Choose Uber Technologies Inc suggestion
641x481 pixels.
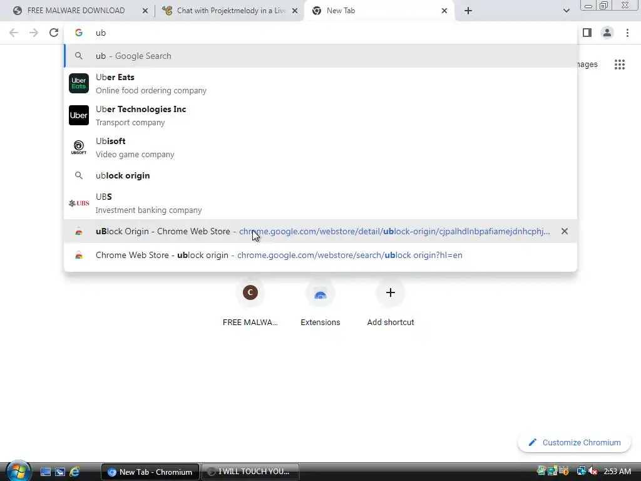pyautogui.click(x=141, y=115)
